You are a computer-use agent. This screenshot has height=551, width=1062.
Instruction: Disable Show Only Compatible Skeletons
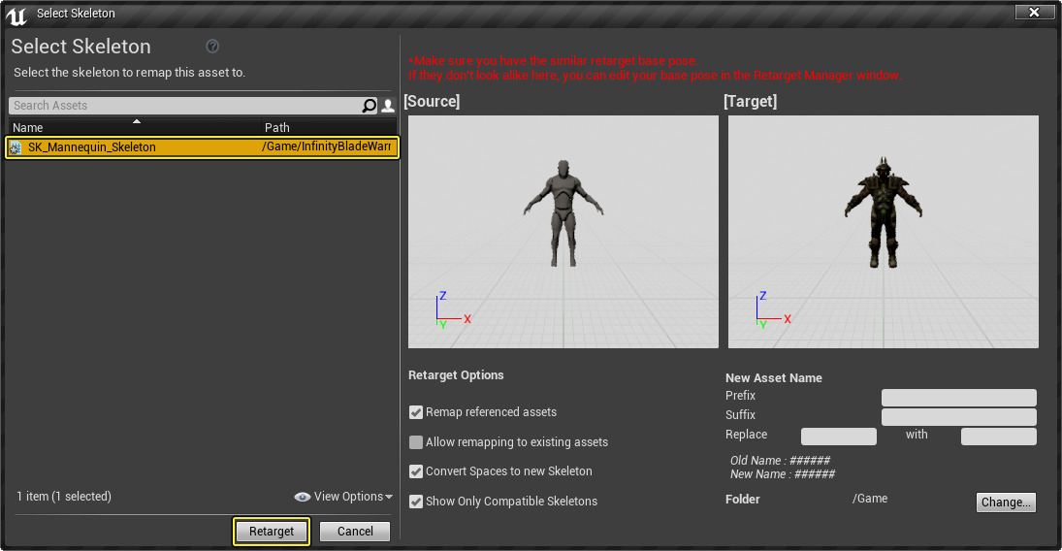pyautogui.click(x=416, y=502)
